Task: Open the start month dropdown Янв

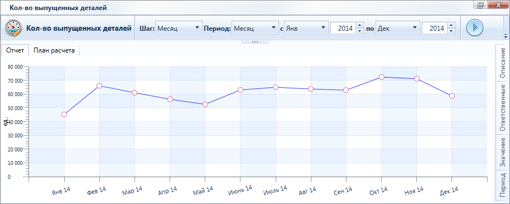Action: 306,28
